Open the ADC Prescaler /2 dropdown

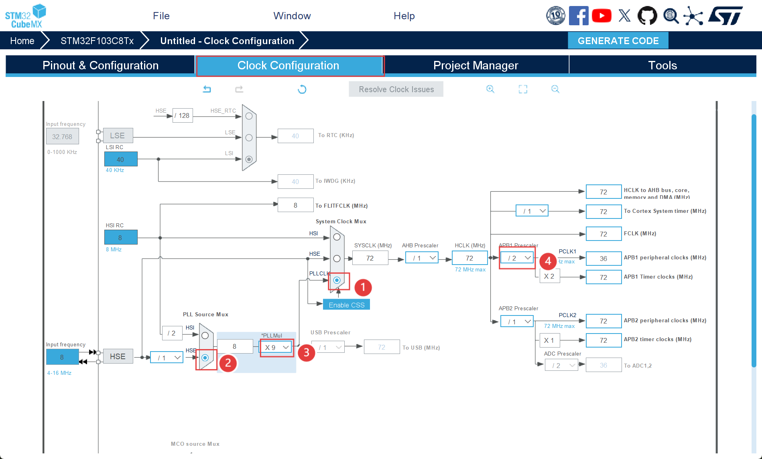[561, 365]
